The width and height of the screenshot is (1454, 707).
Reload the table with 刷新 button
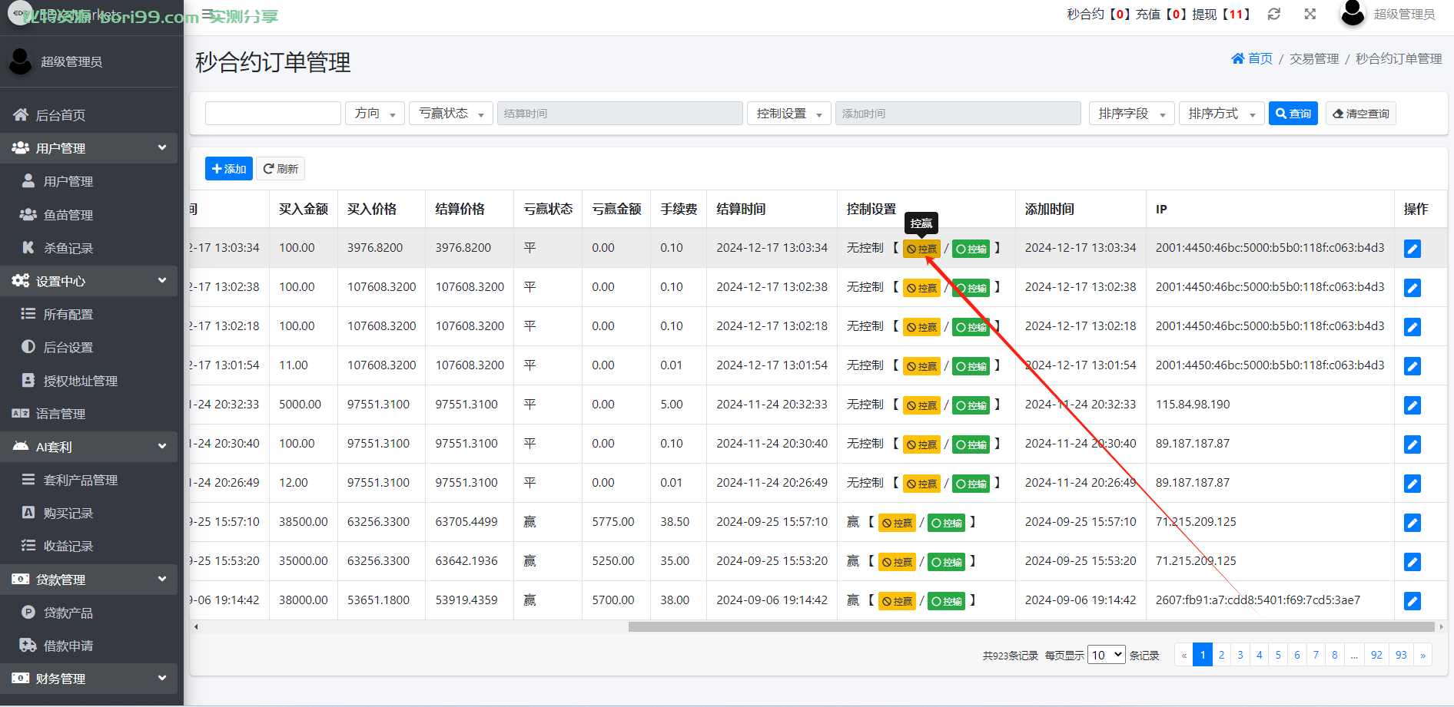(281, 169)
